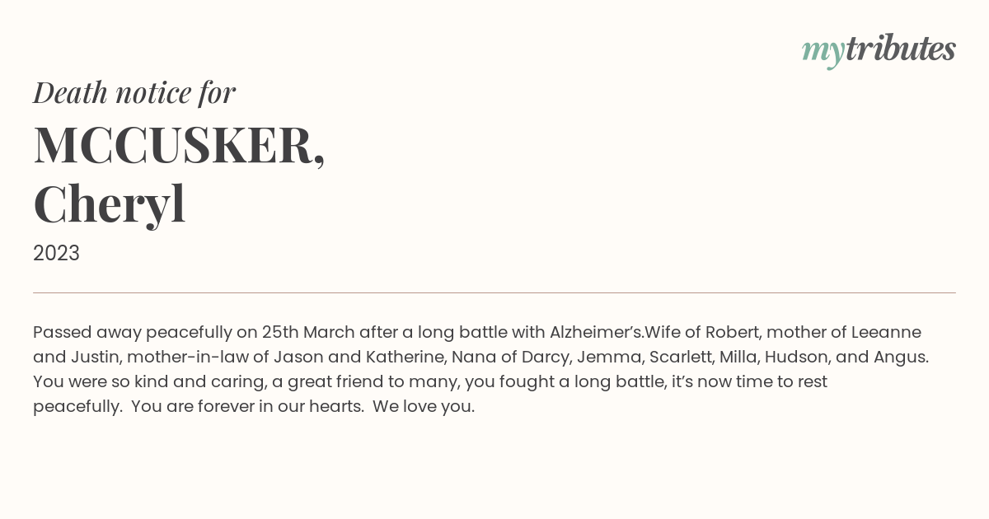Click the word "Alzheimer's" in the notice
The width and height of the screenshot is (989, 519).
597,332
